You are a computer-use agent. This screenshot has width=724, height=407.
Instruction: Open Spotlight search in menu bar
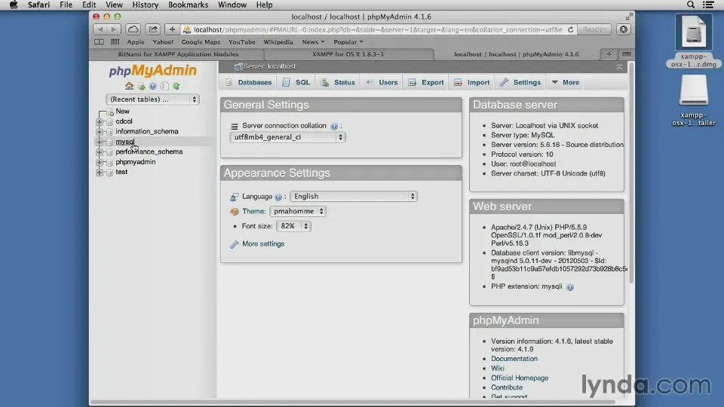pyautogui.click(x=691, y=5)
